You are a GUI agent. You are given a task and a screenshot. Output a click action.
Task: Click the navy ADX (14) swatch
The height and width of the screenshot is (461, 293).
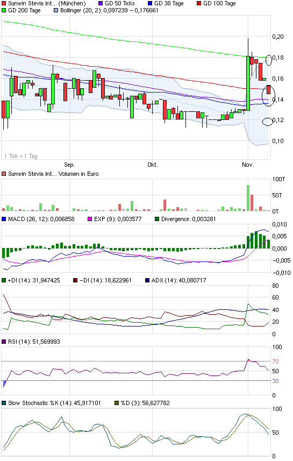point(147,281)
